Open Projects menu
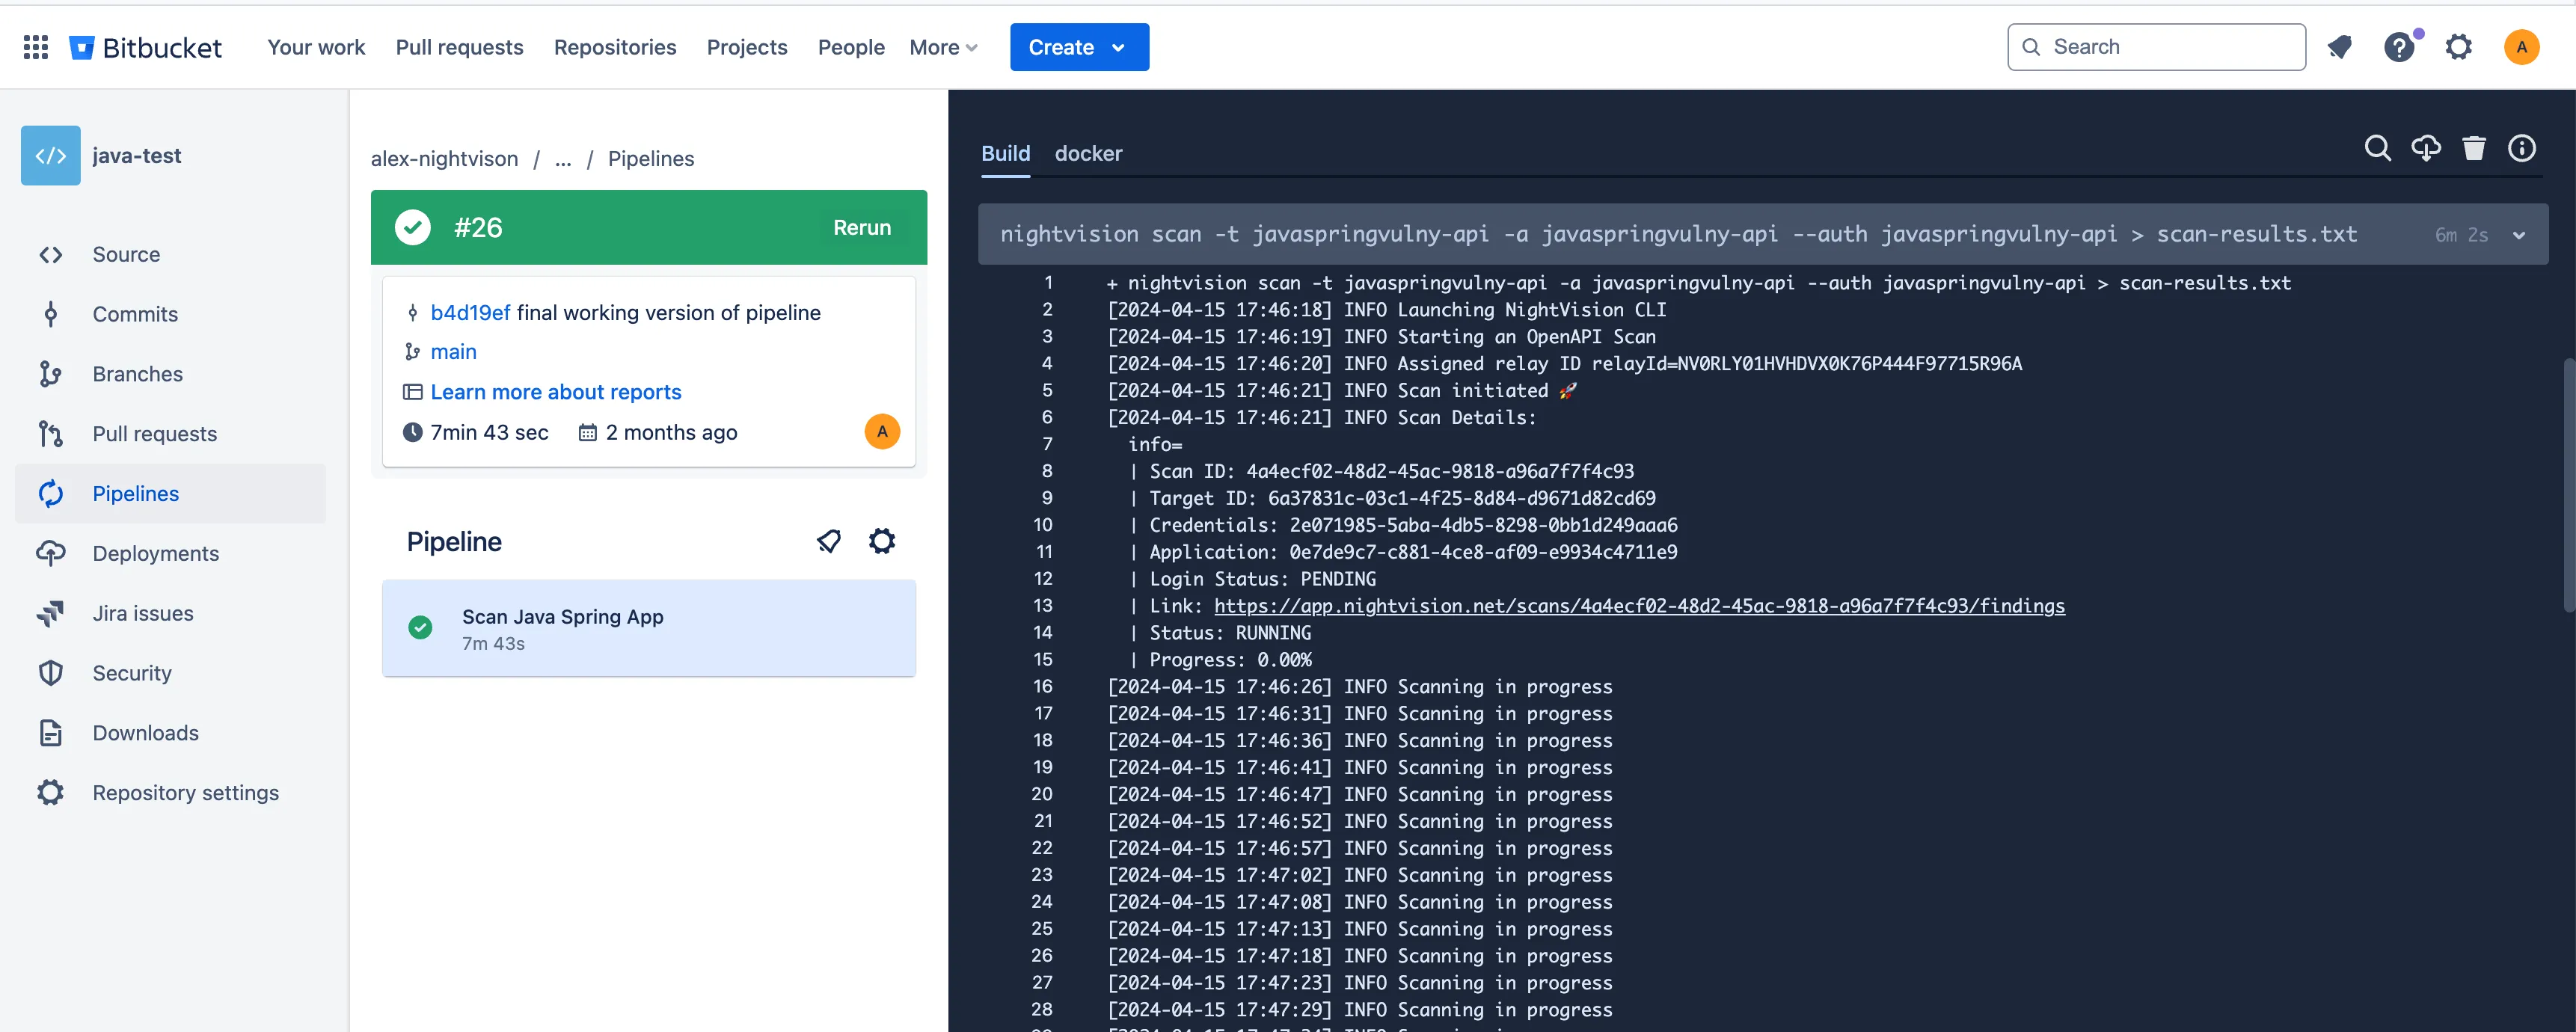2576x1032 pixels. coord(747,47)
